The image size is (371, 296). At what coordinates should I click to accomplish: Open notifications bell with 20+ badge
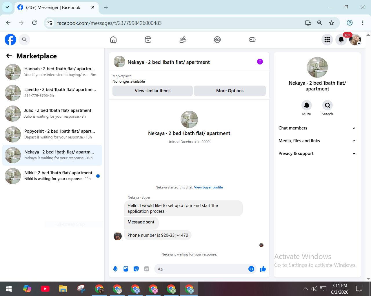point(341,40)
